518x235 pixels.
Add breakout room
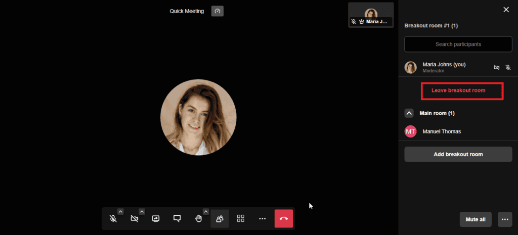458,154
